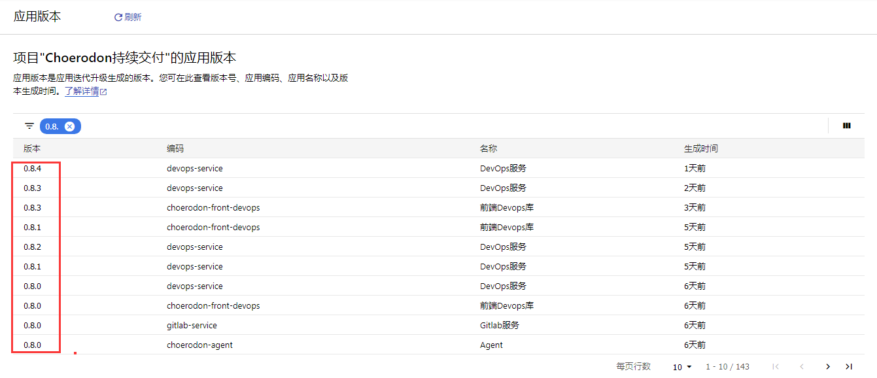Viewport: 877px width, 378px height.
Task: Click the 1 - 10 / 143 page counter
Action: [727, 367]
